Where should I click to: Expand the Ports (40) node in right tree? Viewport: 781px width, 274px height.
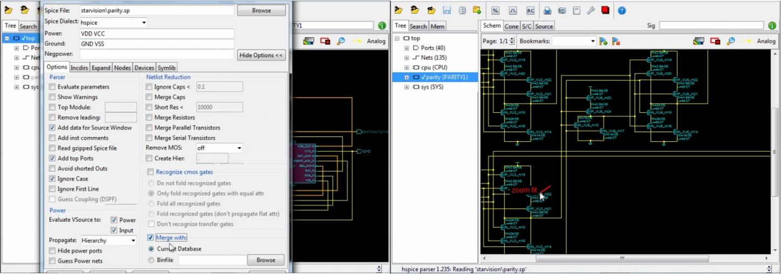pyautogui.click(x=407, y=48)
